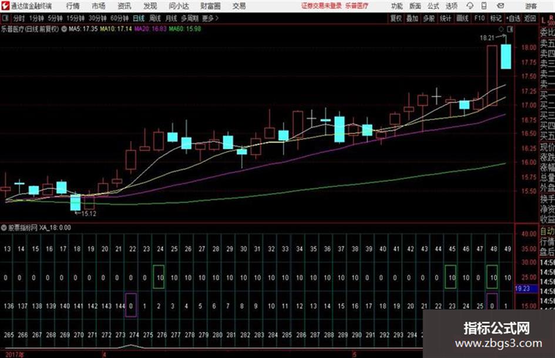Toggle the 自选 watchlist button

click(513, 18)
